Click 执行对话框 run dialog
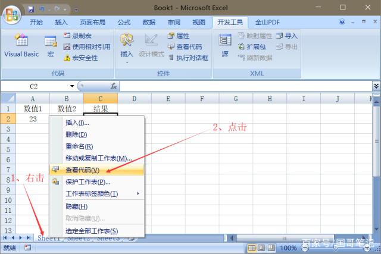 click(188, 58)
